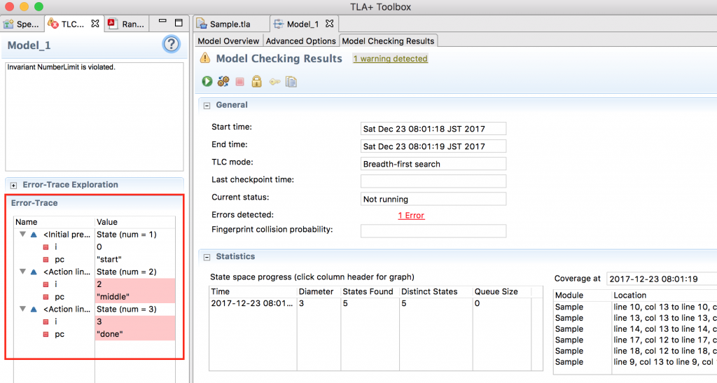
Task: Click the TLC mode field
Action: pyautogui.click(x=433, y=164)
